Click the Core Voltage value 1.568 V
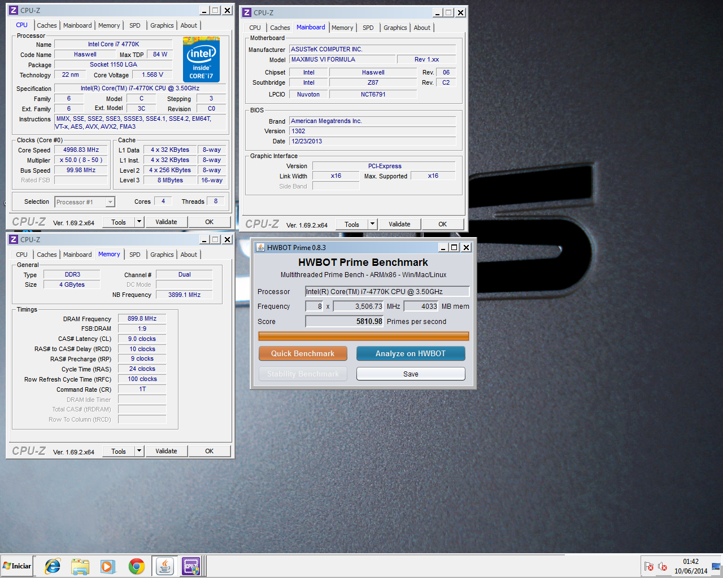The height and width of the screenshot is (578, 723). (153, 75)
